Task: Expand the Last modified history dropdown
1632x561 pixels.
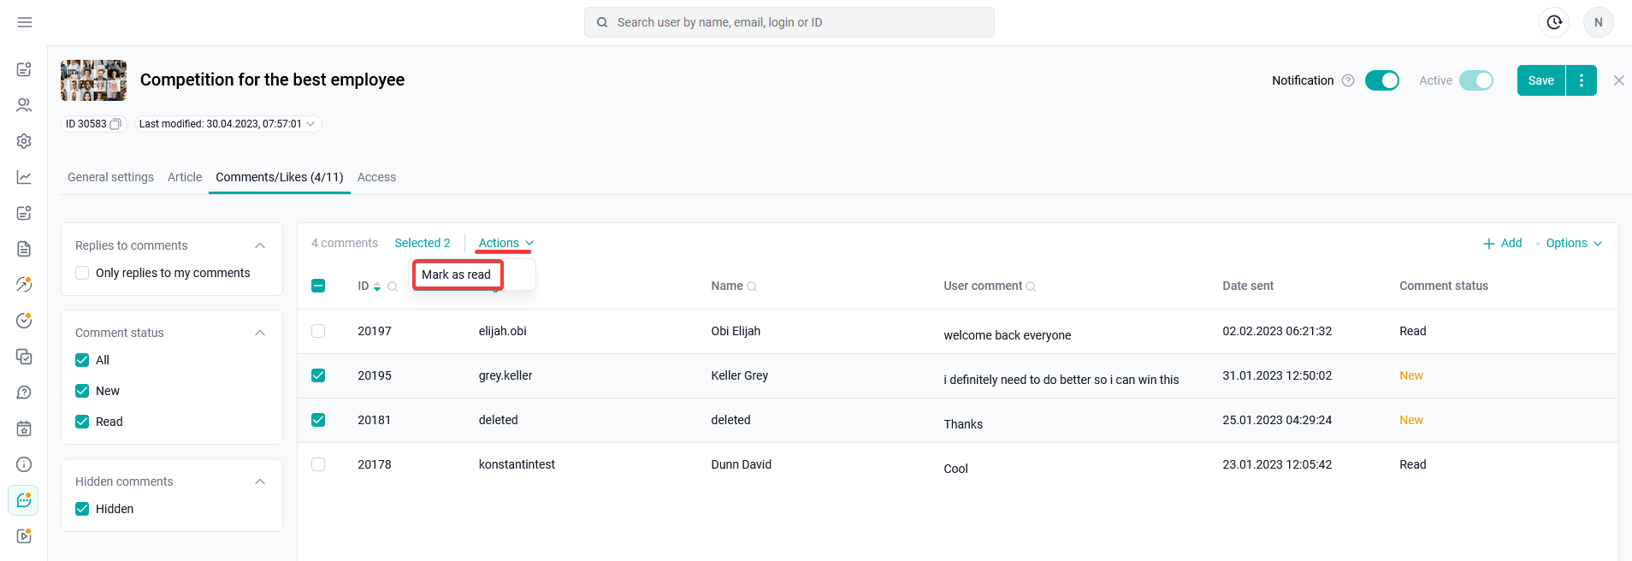Action: [311, 124]
